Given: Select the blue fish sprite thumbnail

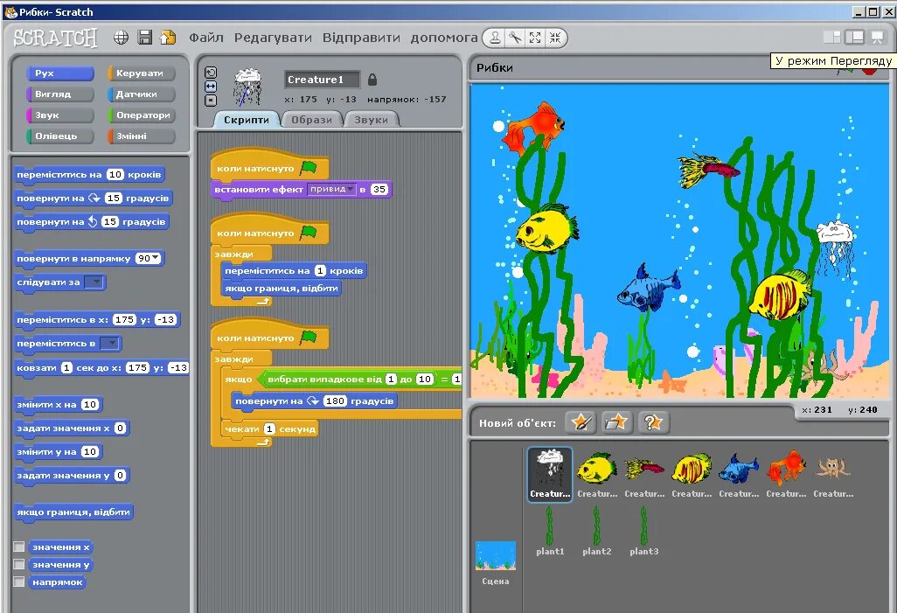Looking at the screenshot, I should (x=739, y=475).
